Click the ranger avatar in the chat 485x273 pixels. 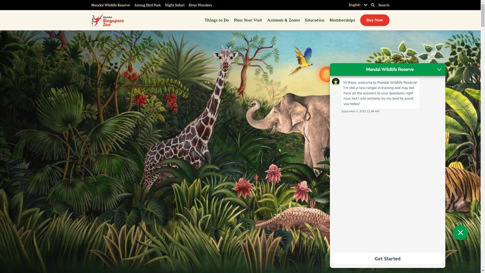coord(335,81)
